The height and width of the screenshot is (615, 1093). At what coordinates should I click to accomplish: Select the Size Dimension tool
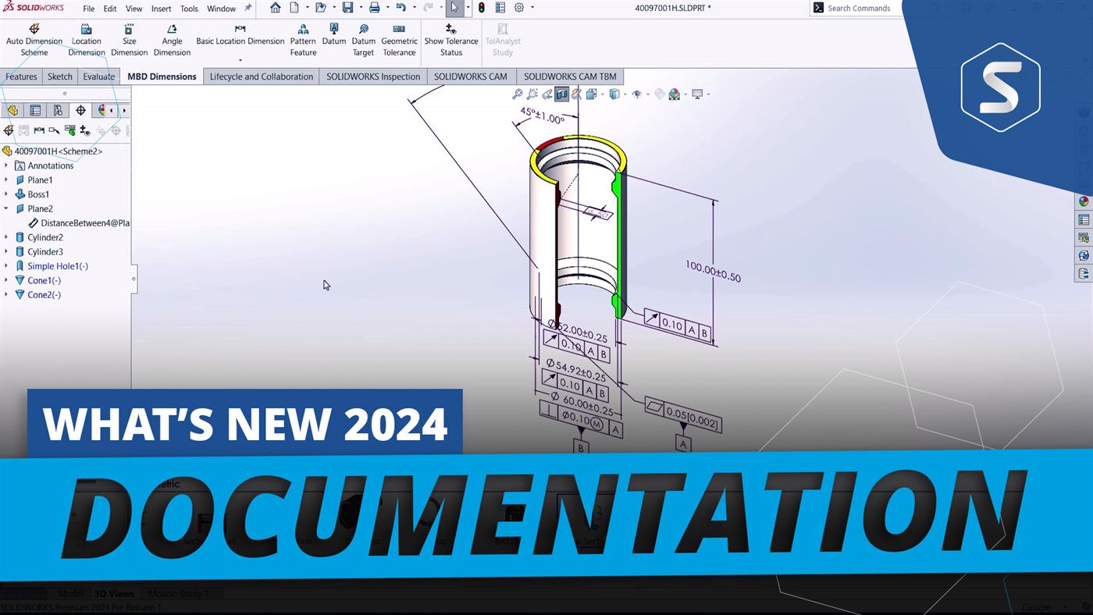coord(129,39)
